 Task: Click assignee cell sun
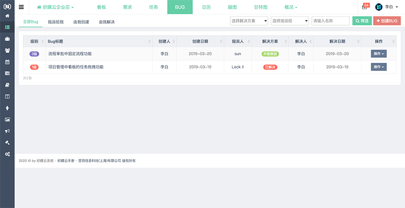tap(237, 54)
